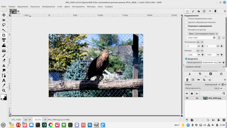Click the merge layers icon at panel bottom
This screenshot has height=128, width=227.
(213, 120)
